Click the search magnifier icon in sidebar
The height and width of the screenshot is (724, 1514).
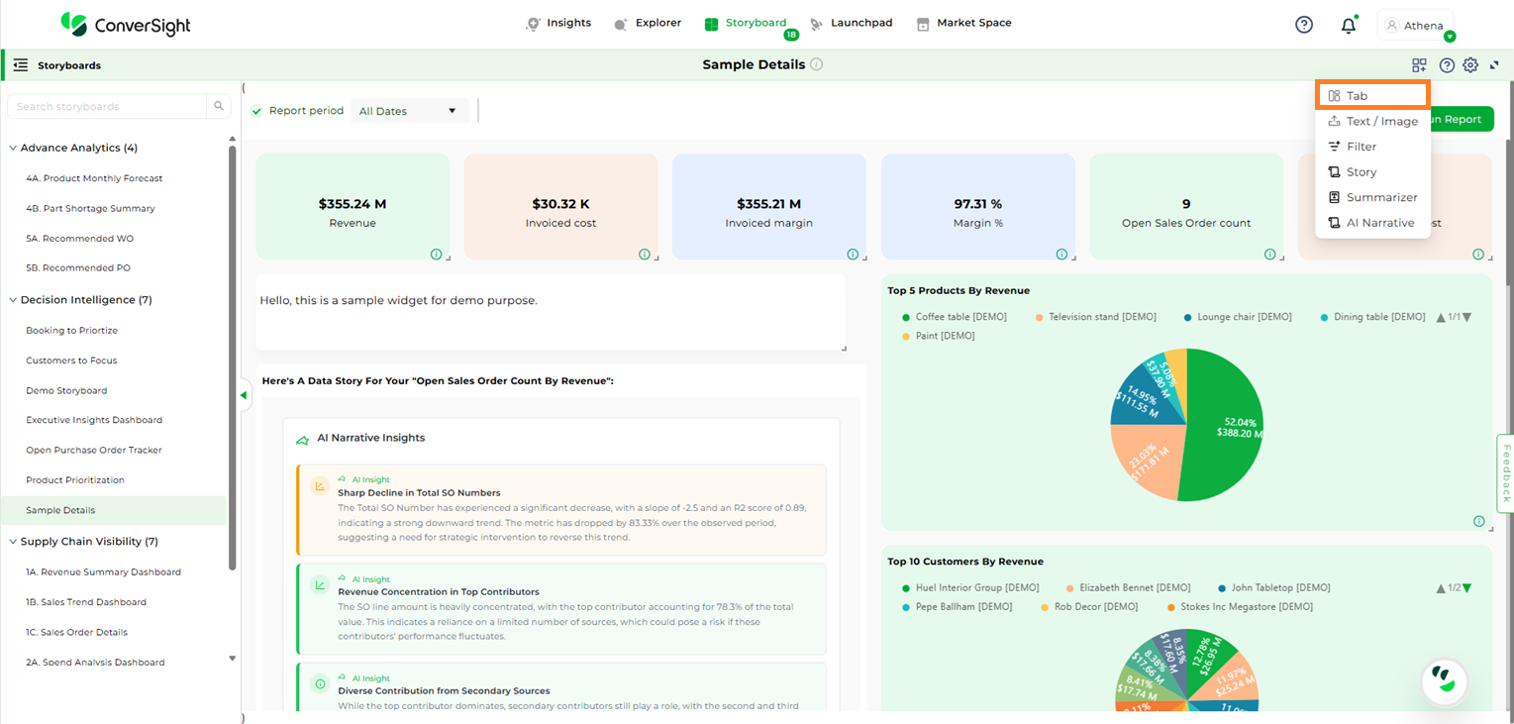[x=219, y=106]
